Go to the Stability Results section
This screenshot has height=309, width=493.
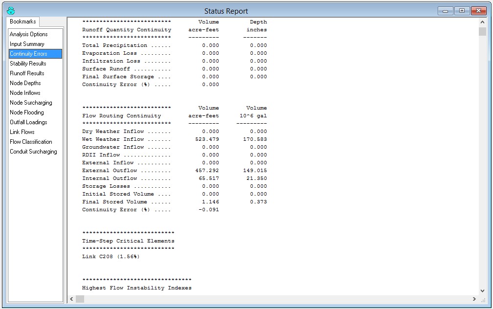(28, 64)
